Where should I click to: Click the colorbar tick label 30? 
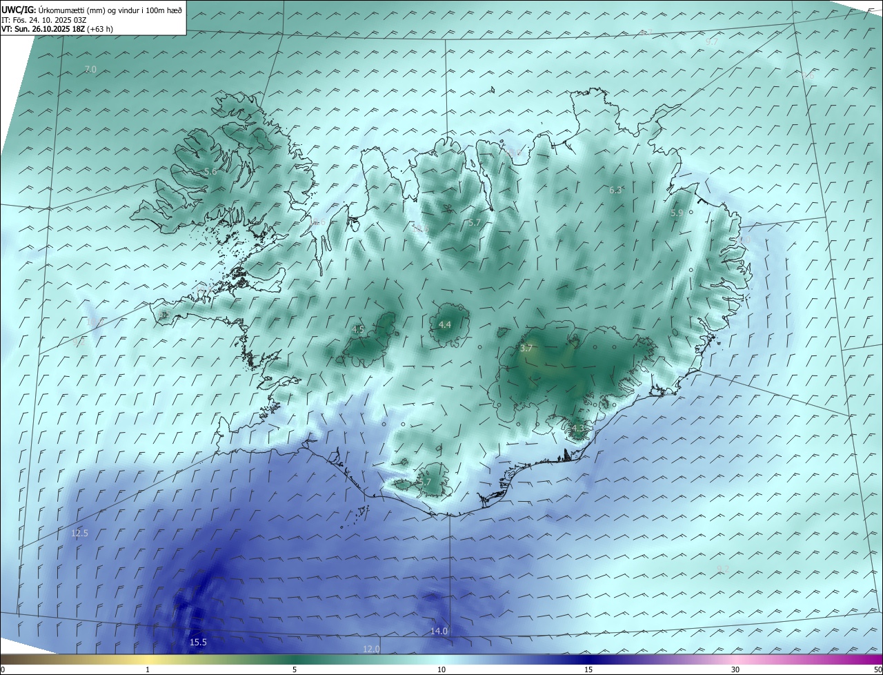[x=735, y=669]
